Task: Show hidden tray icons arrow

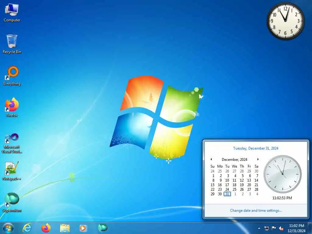Action: pyautogui.click(x=259, y=228)
